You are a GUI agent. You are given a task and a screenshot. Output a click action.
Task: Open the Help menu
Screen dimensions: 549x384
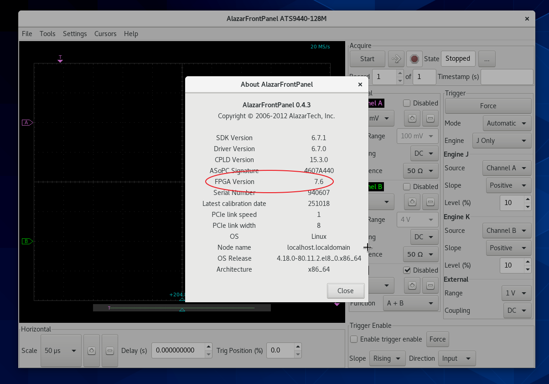131,34
